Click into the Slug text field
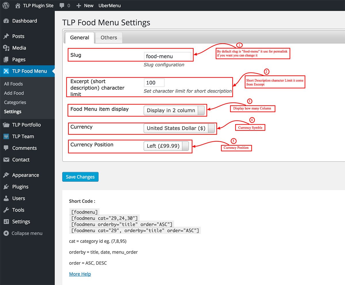 pyautogui.click(x=167, y=56)
